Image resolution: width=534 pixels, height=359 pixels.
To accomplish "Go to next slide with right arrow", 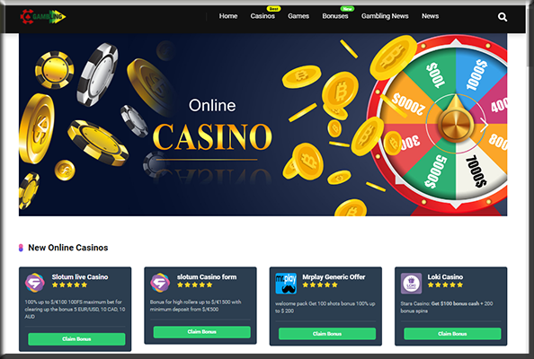I will (484, 125).
